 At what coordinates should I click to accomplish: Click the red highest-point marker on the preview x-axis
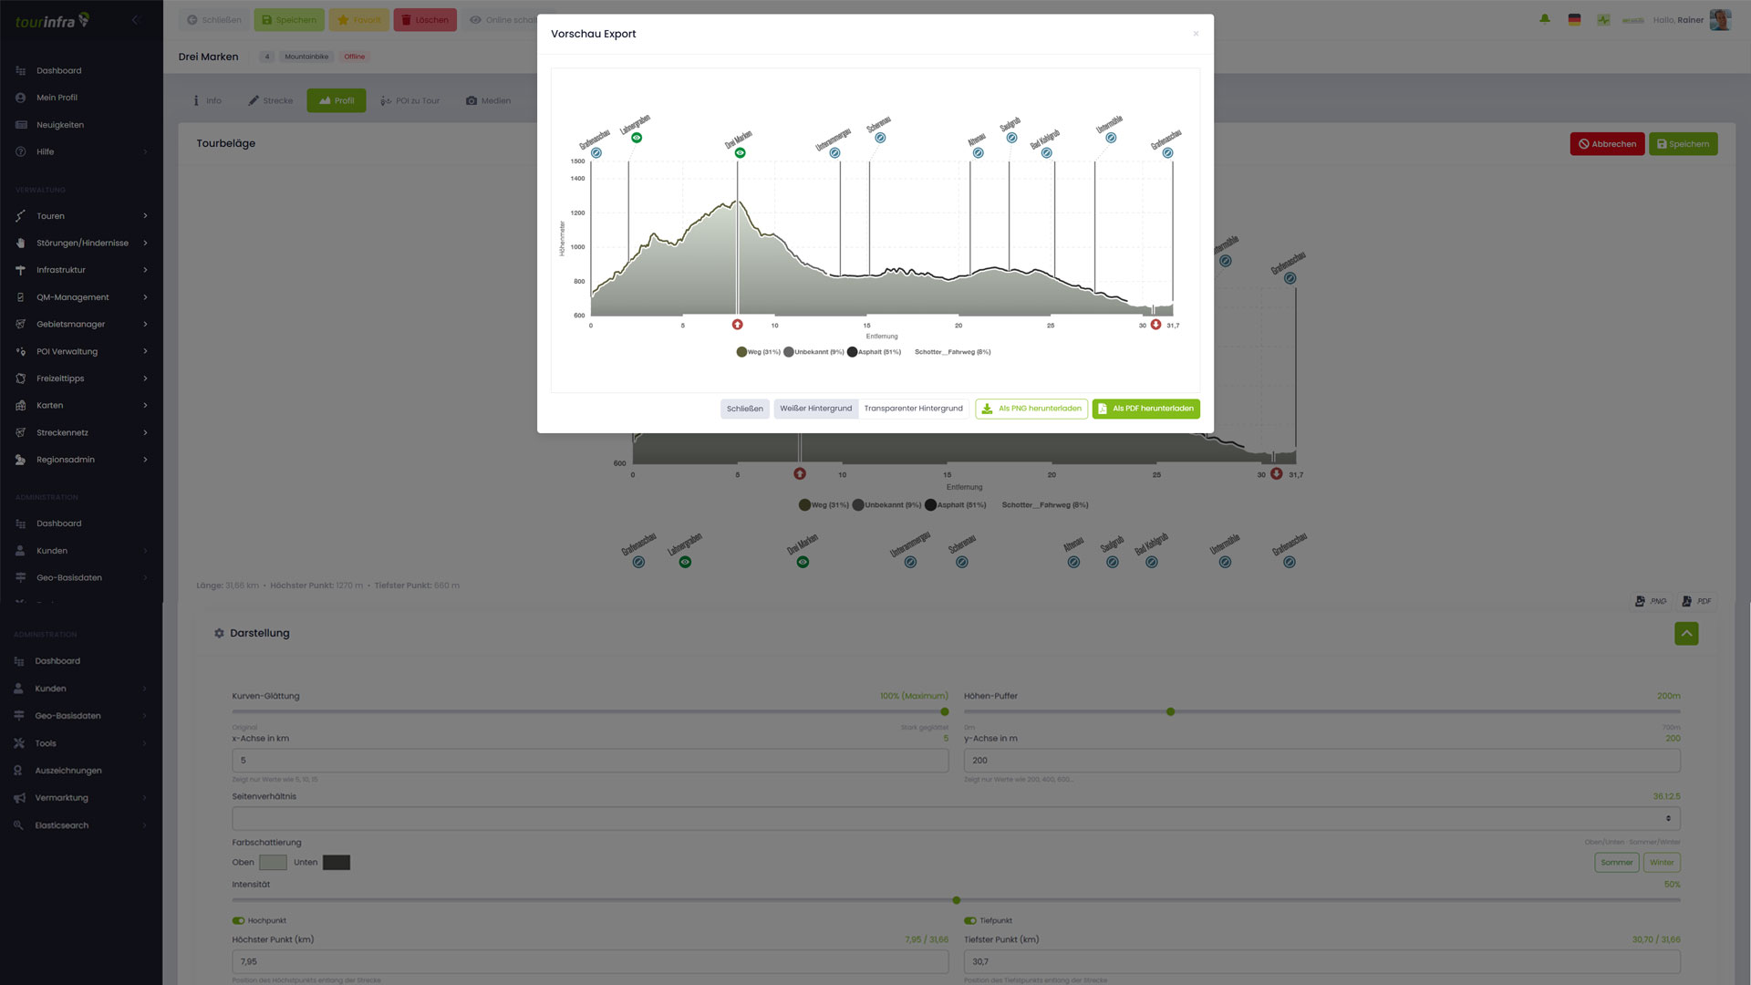pyautogui.click(x=738, y=325)
